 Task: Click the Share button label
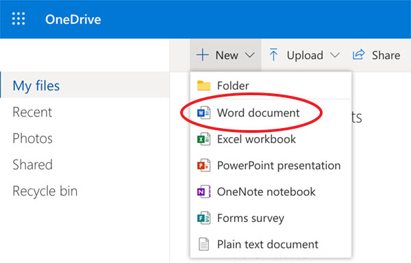click(386, 55)
